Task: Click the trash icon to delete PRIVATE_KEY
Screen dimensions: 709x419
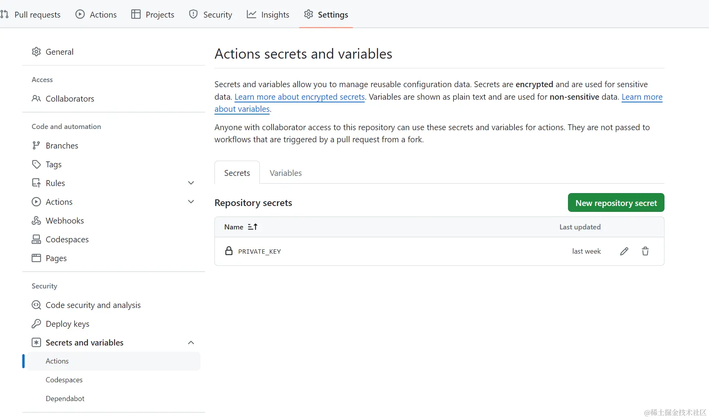Action: click(x=645, y=251)
